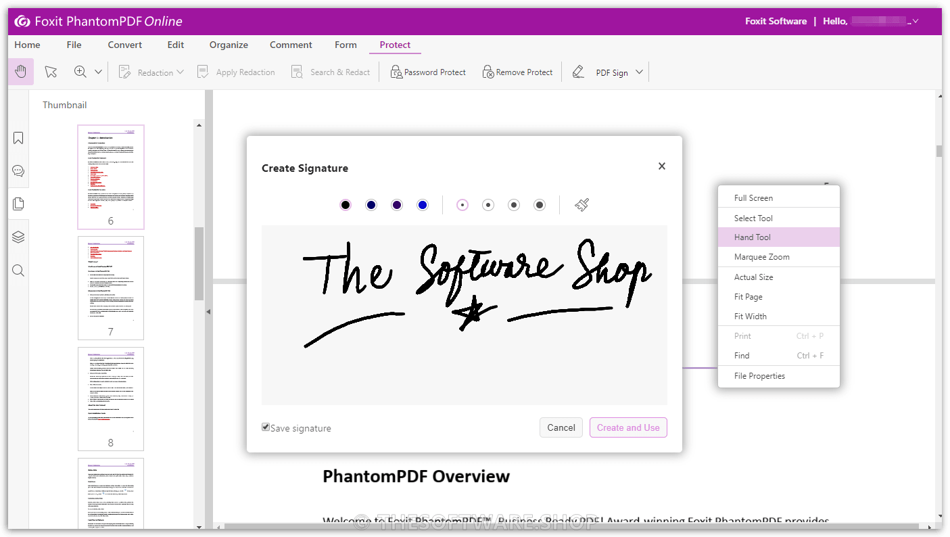Open page 7 thumbnail
Image resolution: width=950 pixels, height=537 pixels.
pyautogui.click(x=111, y=287)
